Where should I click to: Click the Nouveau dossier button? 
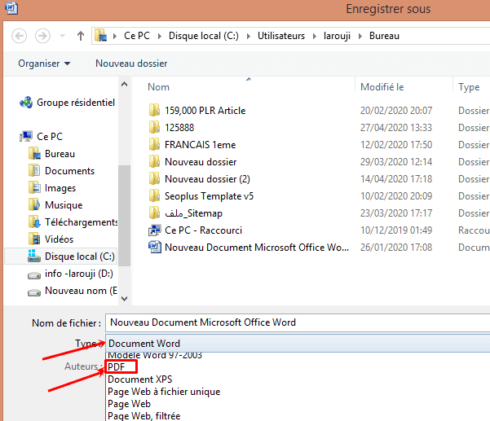tap(131, 64)
